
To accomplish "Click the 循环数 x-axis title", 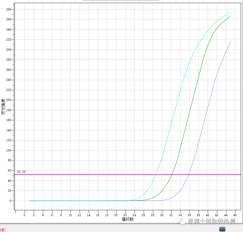I will coord(128,219).
